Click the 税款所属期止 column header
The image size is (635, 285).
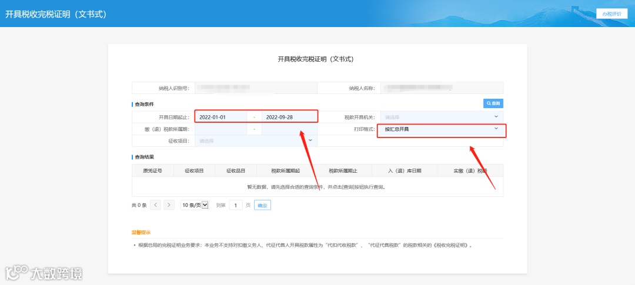pos(343,170)
